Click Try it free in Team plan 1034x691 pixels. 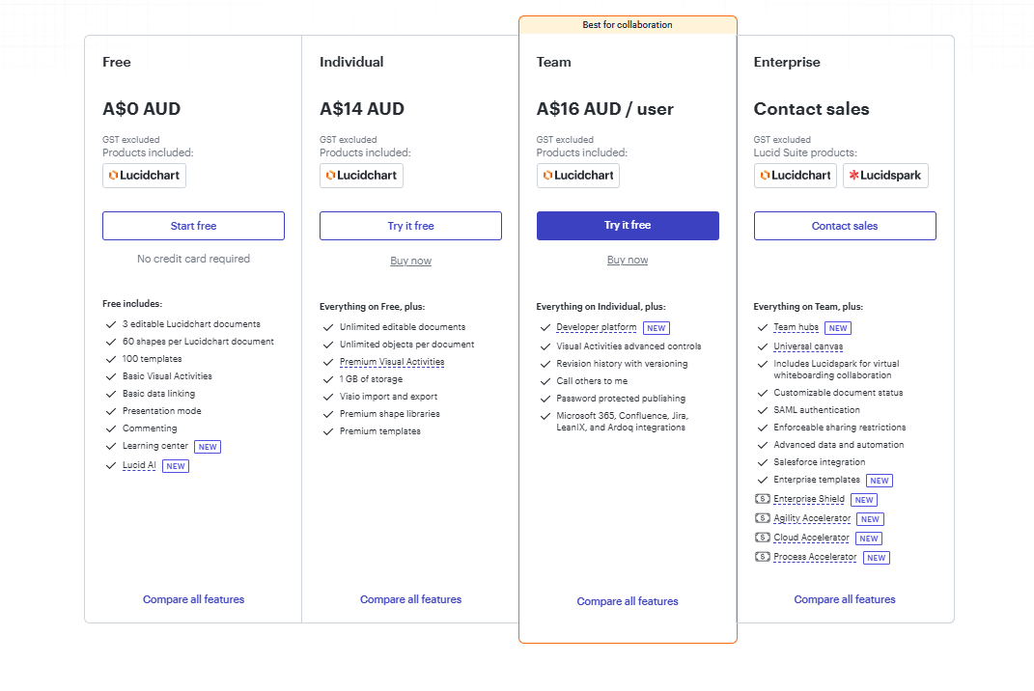628,226
